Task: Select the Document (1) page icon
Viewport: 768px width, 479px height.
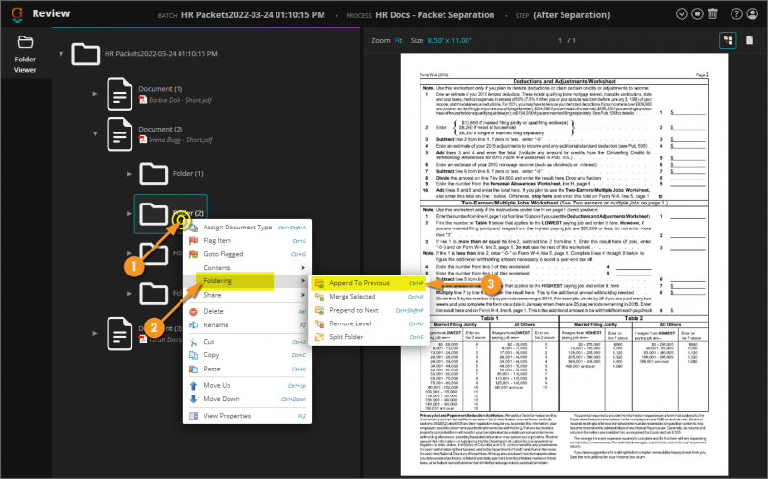Action: pyautogui.click(x=120, y=94)
